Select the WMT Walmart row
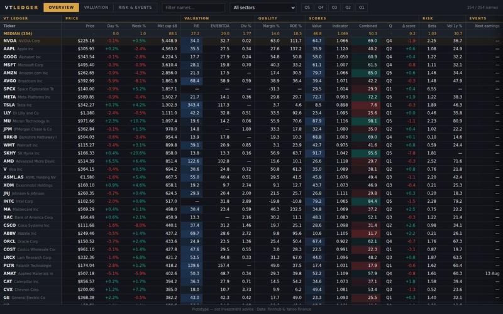503x314 pixels. coord(251,145)
